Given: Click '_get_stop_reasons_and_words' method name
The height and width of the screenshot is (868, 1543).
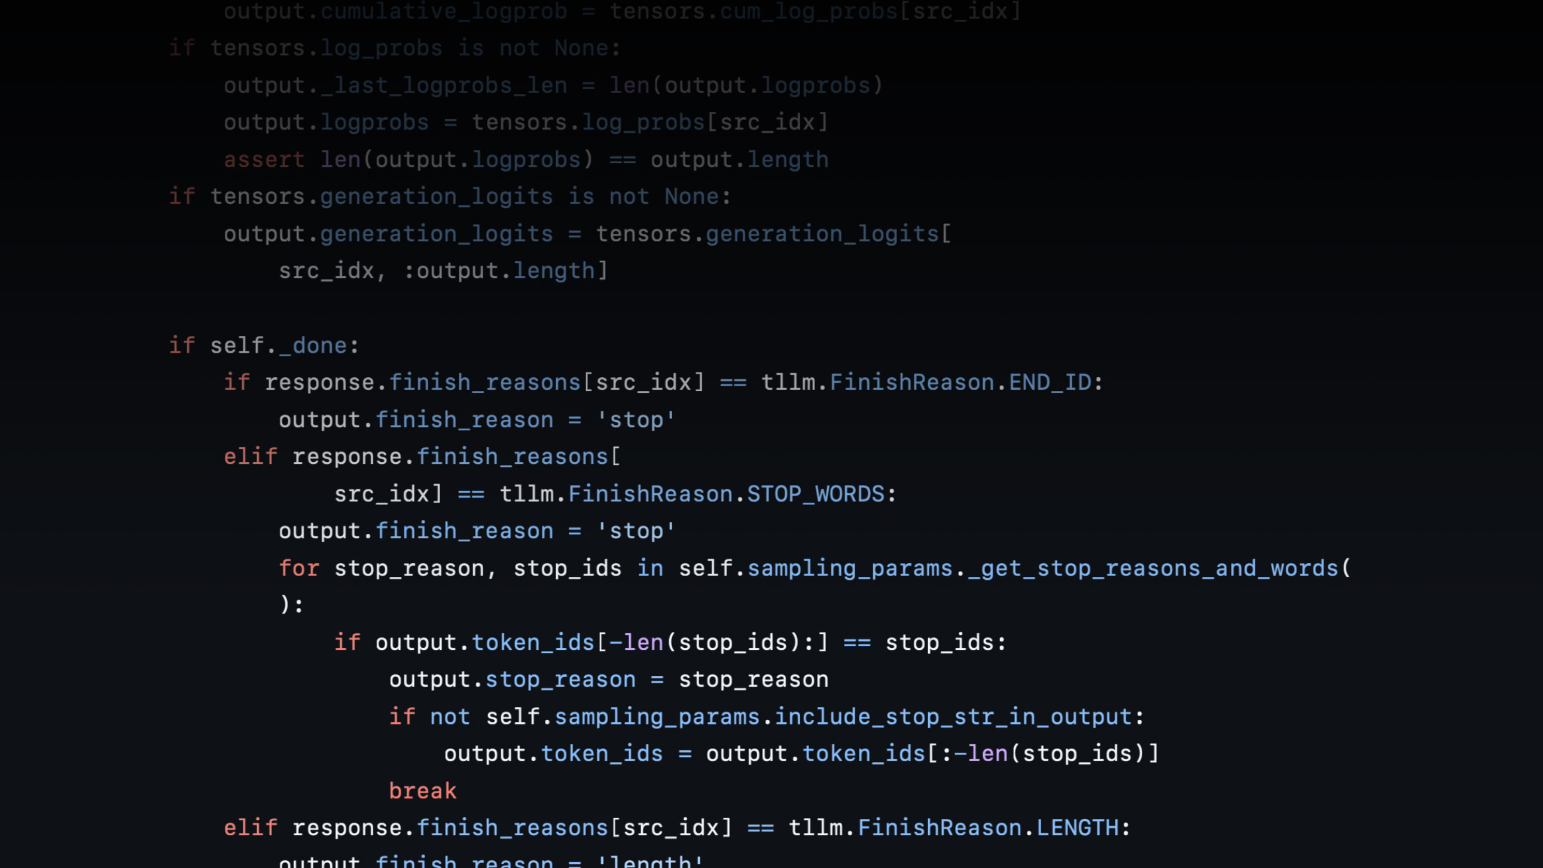Looking at the screenshot, I should click(x=1153, y=568).
